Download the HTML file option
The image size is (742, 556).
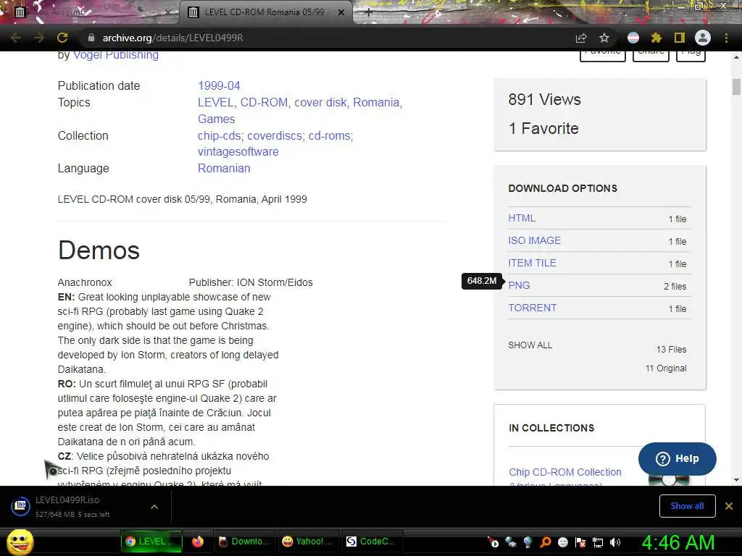(522, 218)
